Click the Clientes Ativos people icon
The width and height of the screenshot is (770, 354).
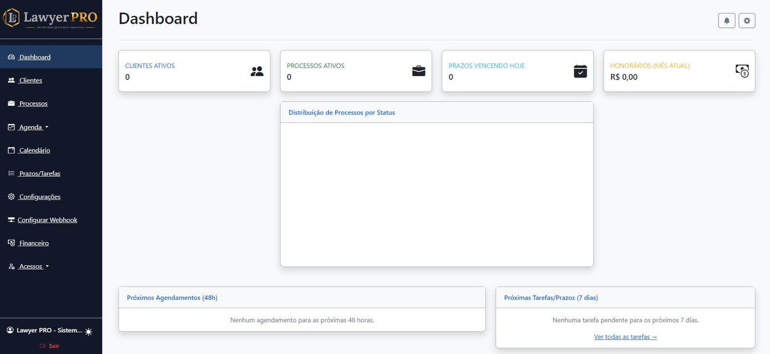click(x=257, y=71)
